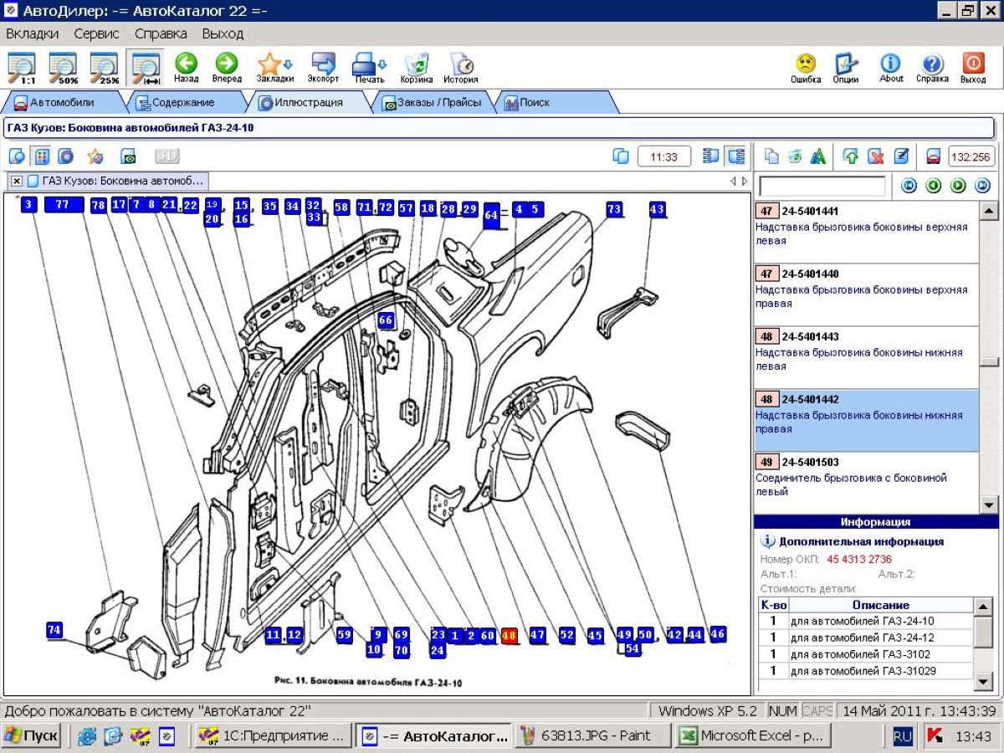Switch to 1С:Предприятие in the taskbar
This screenshot has height=753, width=1004.
[273, 736]
